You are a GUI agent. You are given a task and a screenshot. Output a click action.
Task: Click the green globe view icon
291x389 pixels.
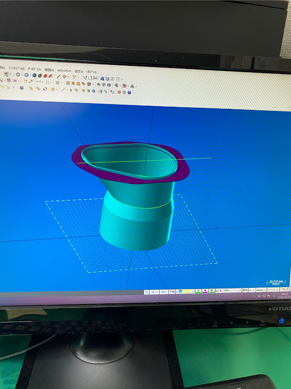[x=40, y=75]
